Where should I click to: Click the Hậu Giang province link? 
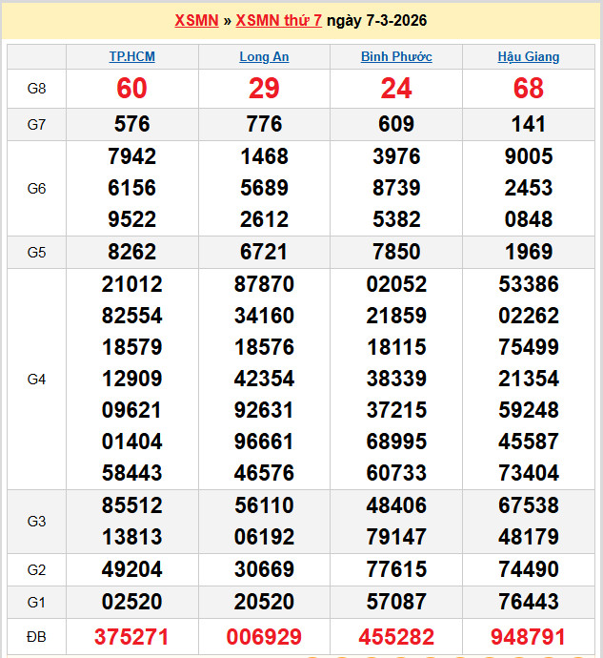pos(529,56)
